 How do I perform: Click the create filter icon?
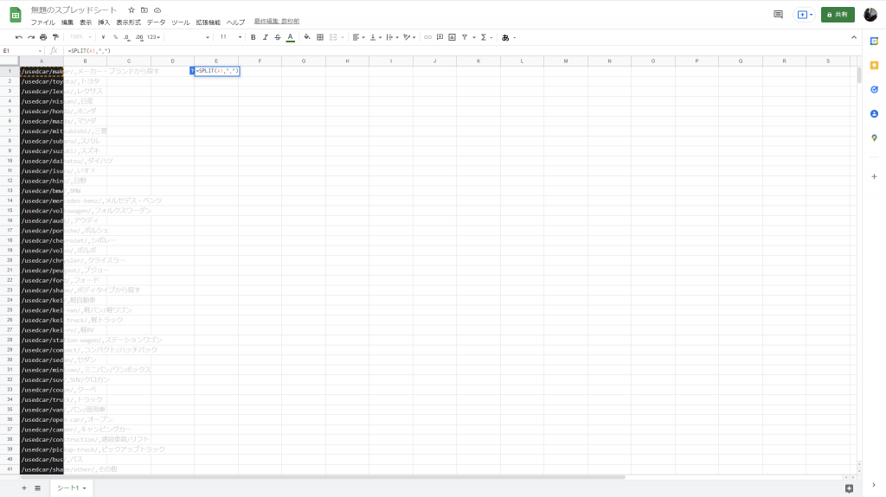click(465, 37)
